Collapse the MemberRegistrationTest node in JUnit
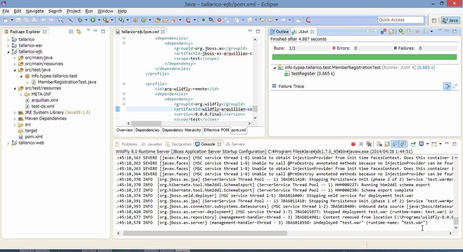 pyautogui.click(x=274, y=68)
